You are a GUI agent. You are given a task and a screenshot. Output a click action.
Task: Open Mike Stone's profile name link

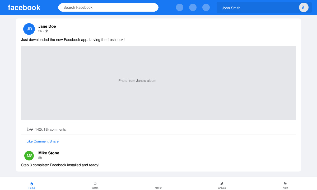click(49, 153)
